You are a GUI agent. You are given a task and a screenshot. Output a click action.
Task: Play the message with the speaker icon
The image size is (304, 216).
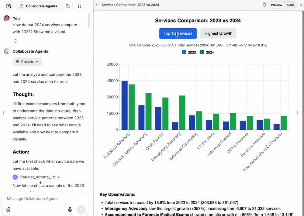click(16, 41)
